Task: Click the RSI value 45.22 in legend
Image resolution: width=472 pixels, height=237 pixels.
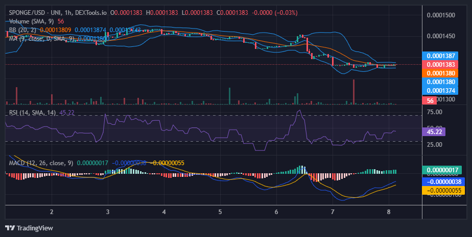Action: 67,113
